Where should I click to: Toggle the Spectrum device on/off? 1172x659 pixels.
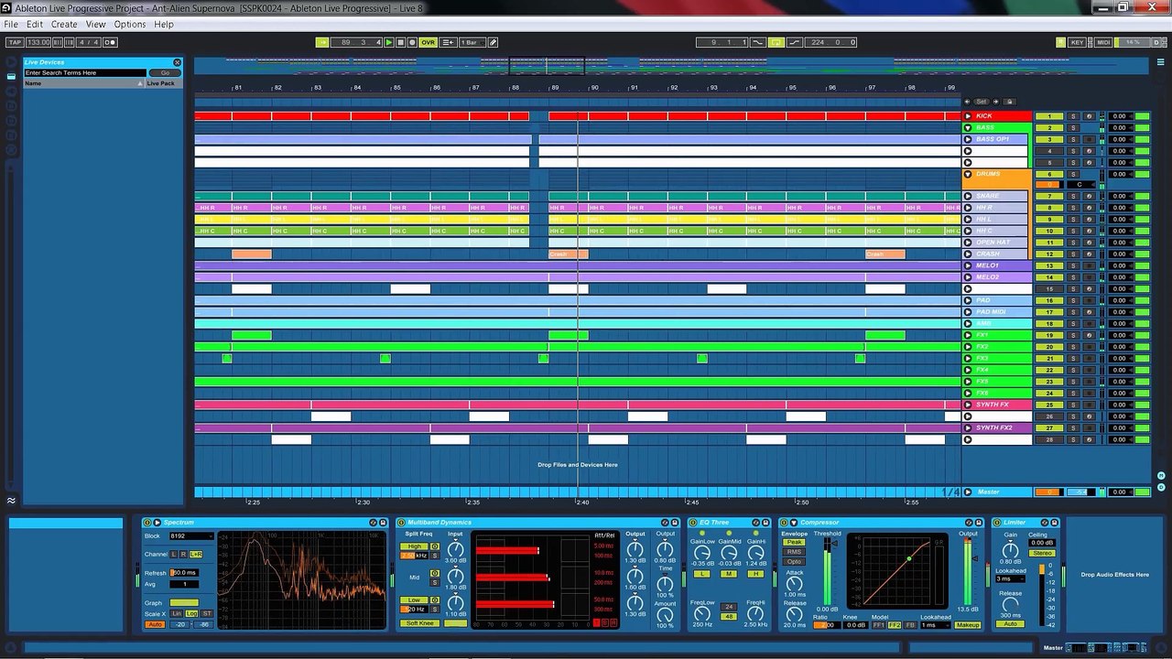[x=147, y=523]
